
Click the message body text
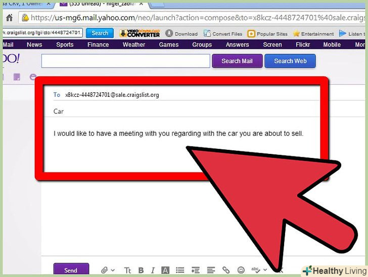coord(178,134)
